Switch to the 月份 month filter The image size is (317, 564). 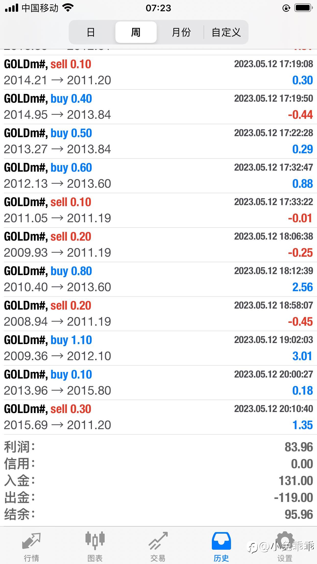tap(181, 32)
